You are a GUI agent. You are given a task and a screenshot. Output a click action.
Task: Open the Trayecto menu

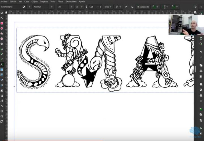pos(44,2)
